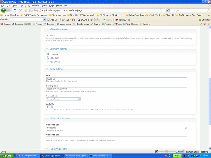Click the search magnifier icon
The height and width of the screenshot is (158, 211).
[x=208, y=11]
